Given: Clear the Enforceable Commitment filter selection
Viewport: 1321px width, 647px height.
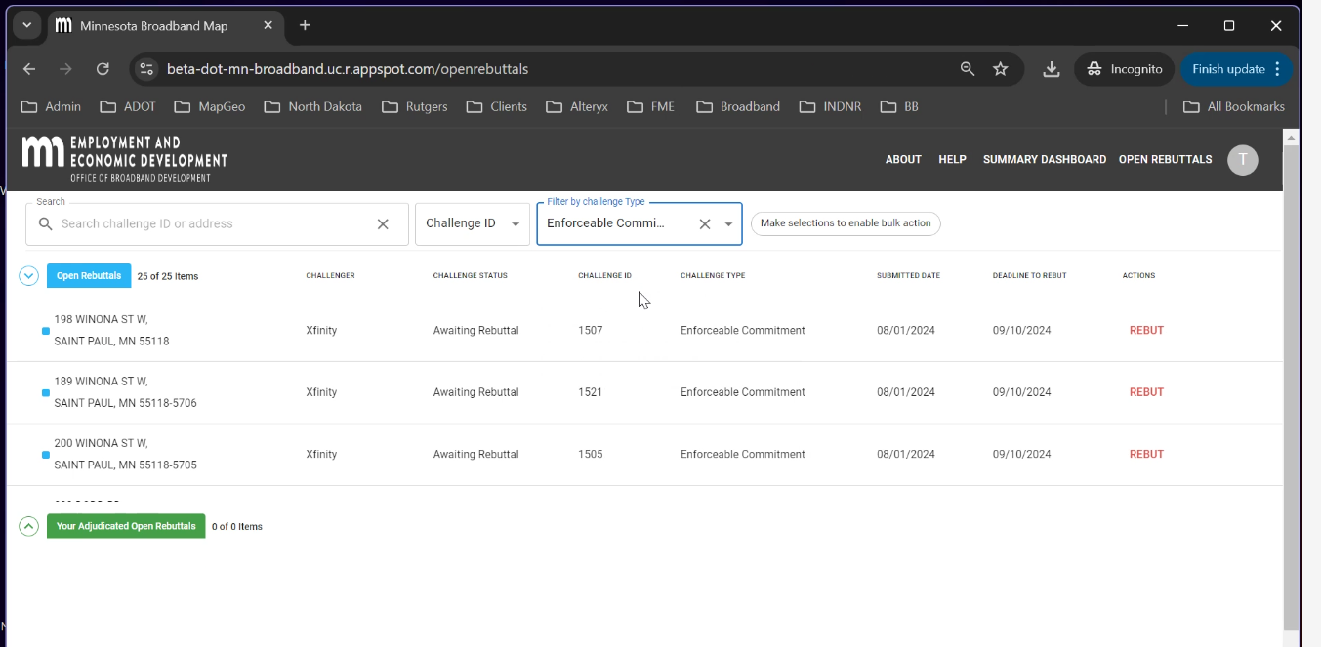Looking at the screenshot, I should click(x=704, y=224).
